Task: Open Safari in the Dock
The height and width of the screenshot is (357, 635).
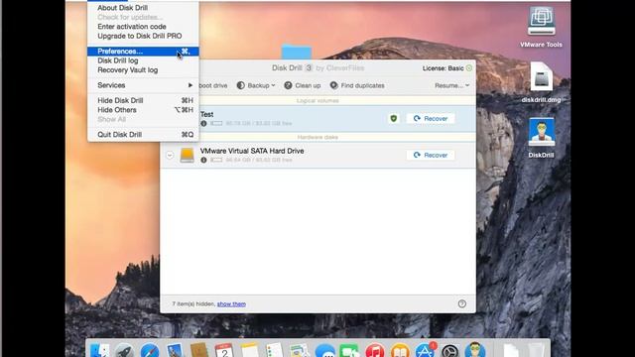Action: tap(150, 350)
